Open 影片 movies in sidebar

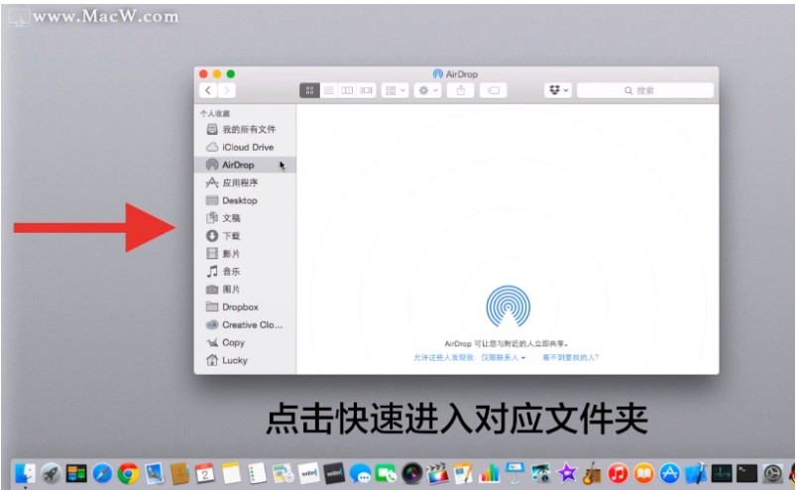point(245,254)
